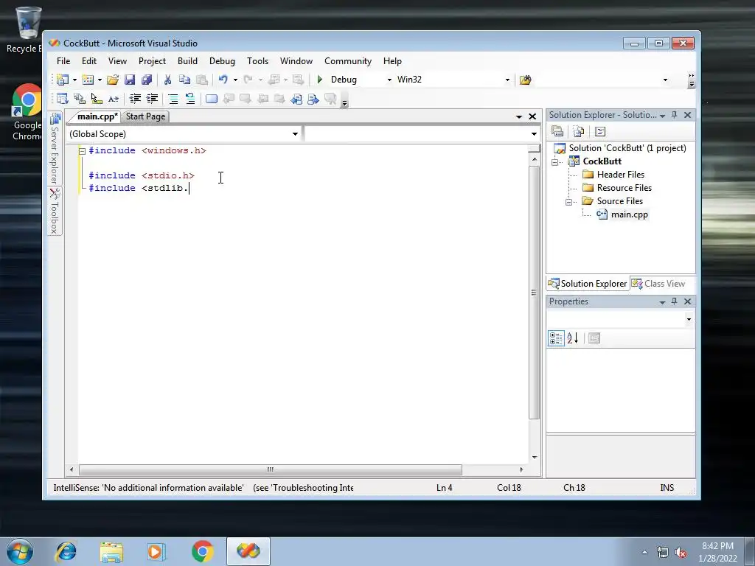Select the Resource Files folder
The width and height of the screenshot is (755, 566).
point(624,188)
